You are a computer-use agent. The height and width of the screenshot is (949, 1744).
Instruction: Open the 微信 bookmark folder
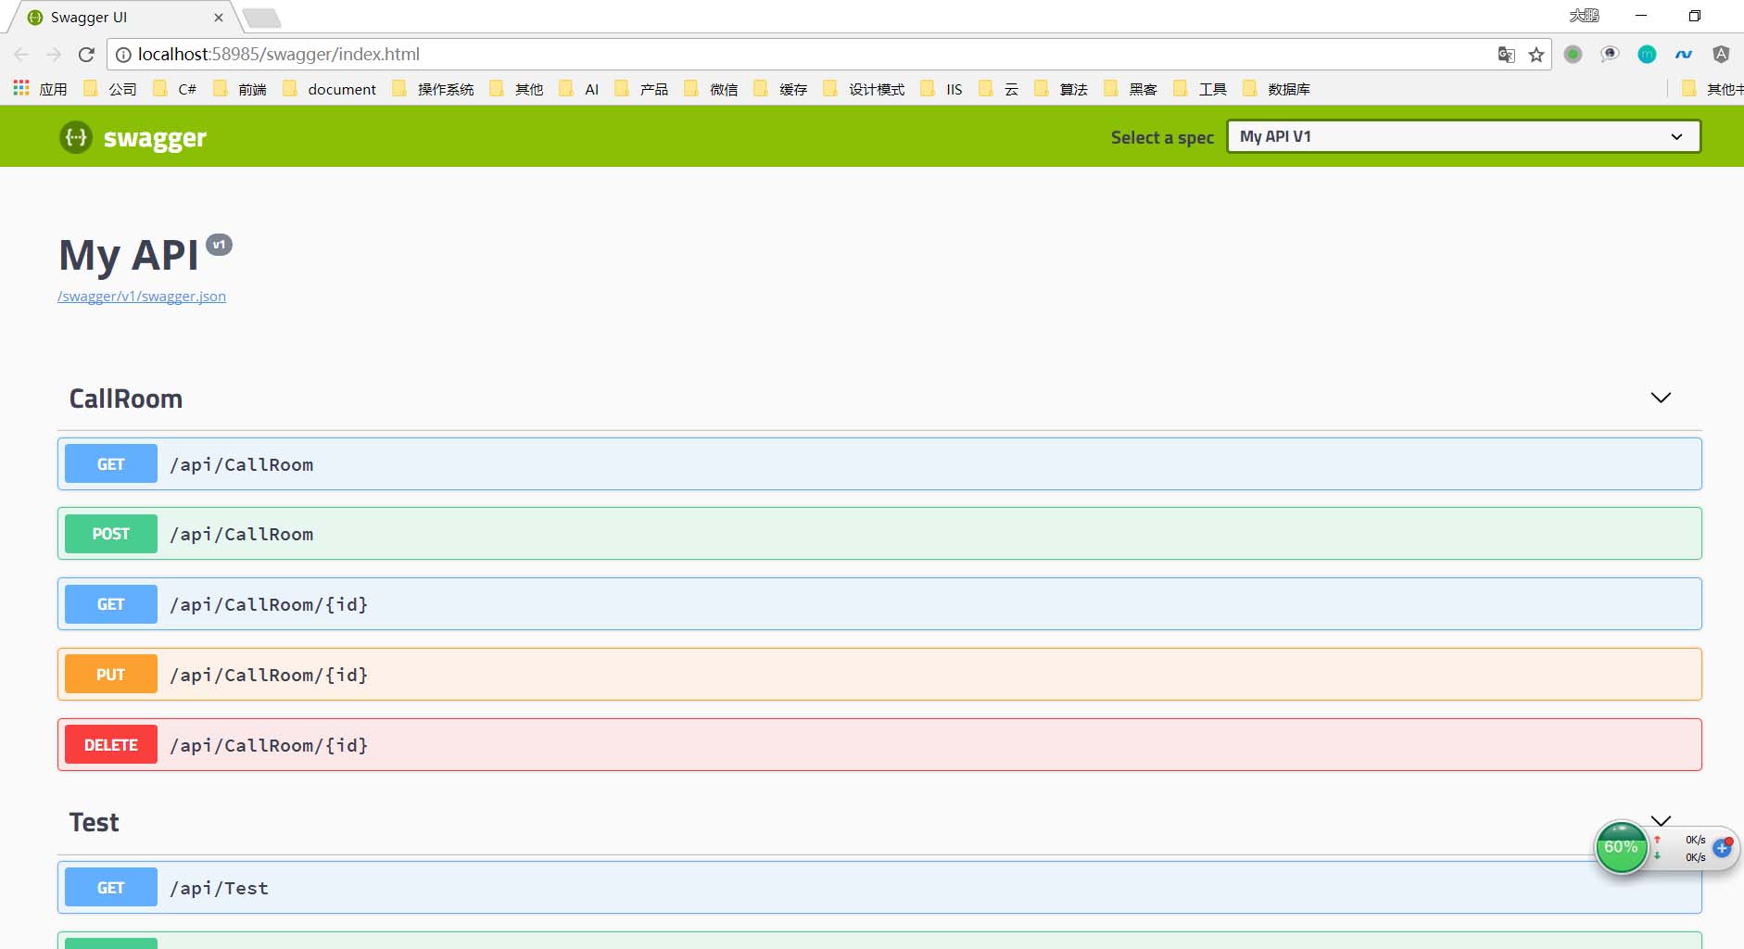click(x=712, y=89)
